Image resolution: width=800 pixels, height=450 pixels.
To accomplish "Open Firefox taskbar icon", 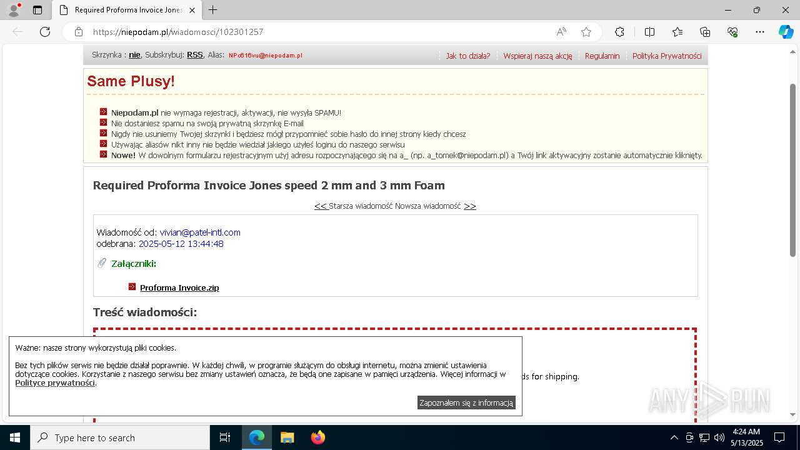I will click(x=318, y=437).
